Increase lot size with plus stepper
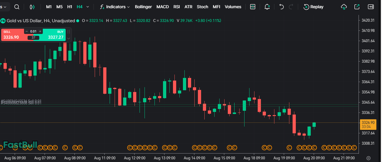 pyautogui.click(x=40, y=31)
